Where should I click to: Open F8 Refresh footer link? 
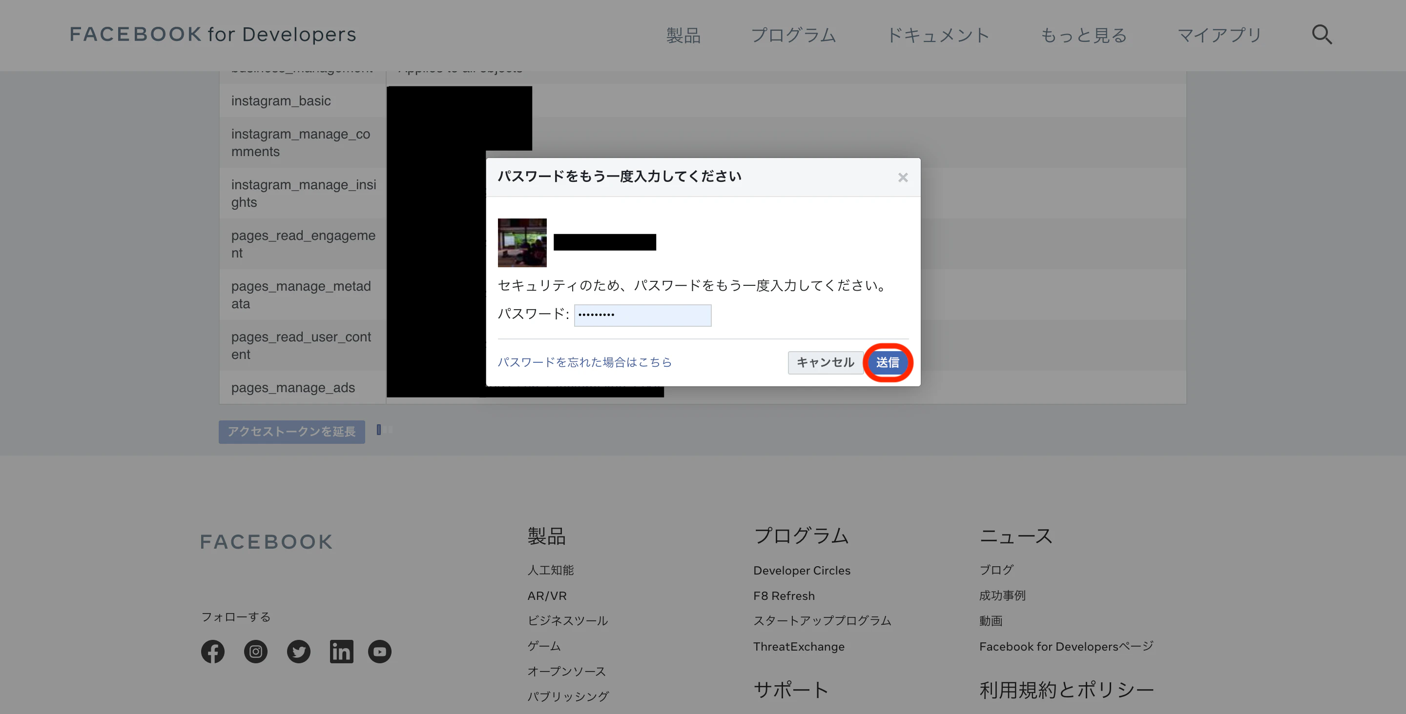784,595
